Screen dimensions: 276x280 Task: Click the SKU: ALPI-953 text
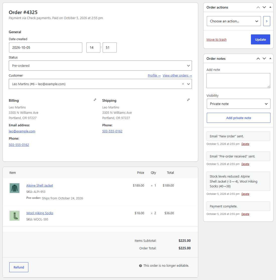[x=36, y=192]
